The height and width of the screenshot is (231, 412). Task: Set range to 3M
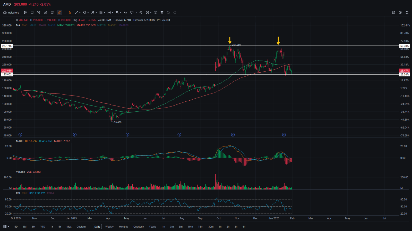click(33, 227)
